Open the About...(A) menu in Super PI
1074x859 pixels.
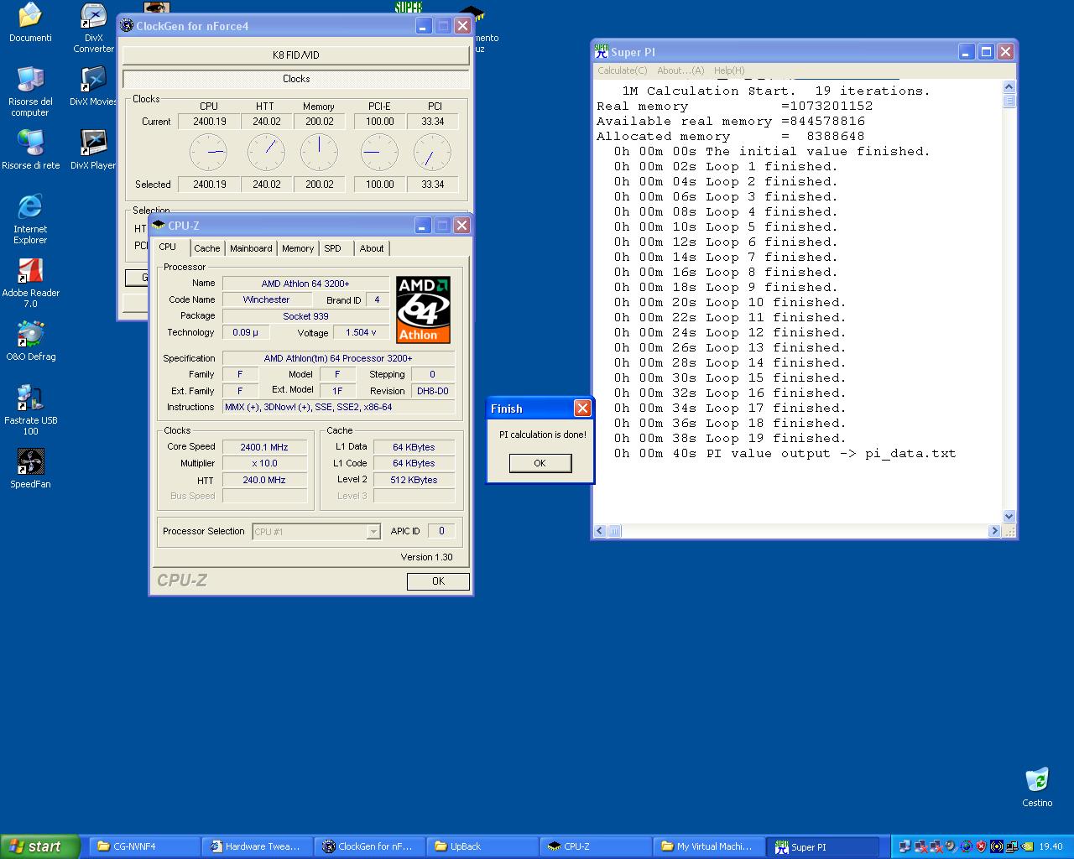(x=680, y=70)
